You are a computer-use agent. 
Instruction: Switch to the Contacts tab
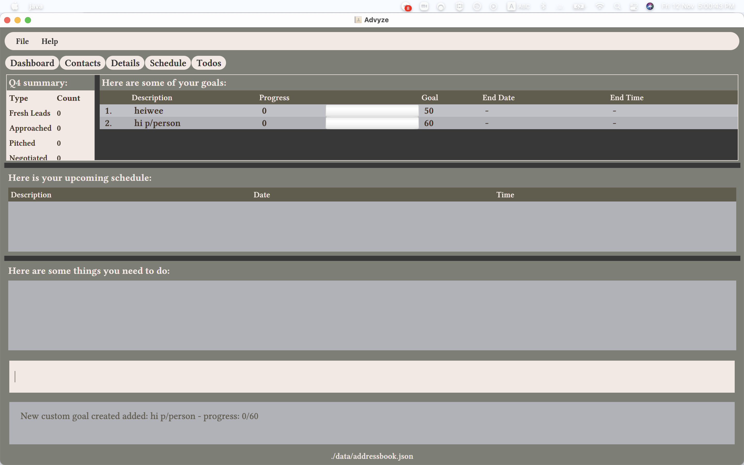[82, 63]
